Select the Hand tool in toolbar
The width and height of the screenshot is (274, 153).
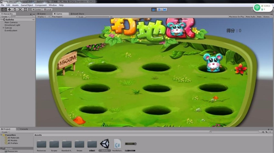(x=4, y=10)
